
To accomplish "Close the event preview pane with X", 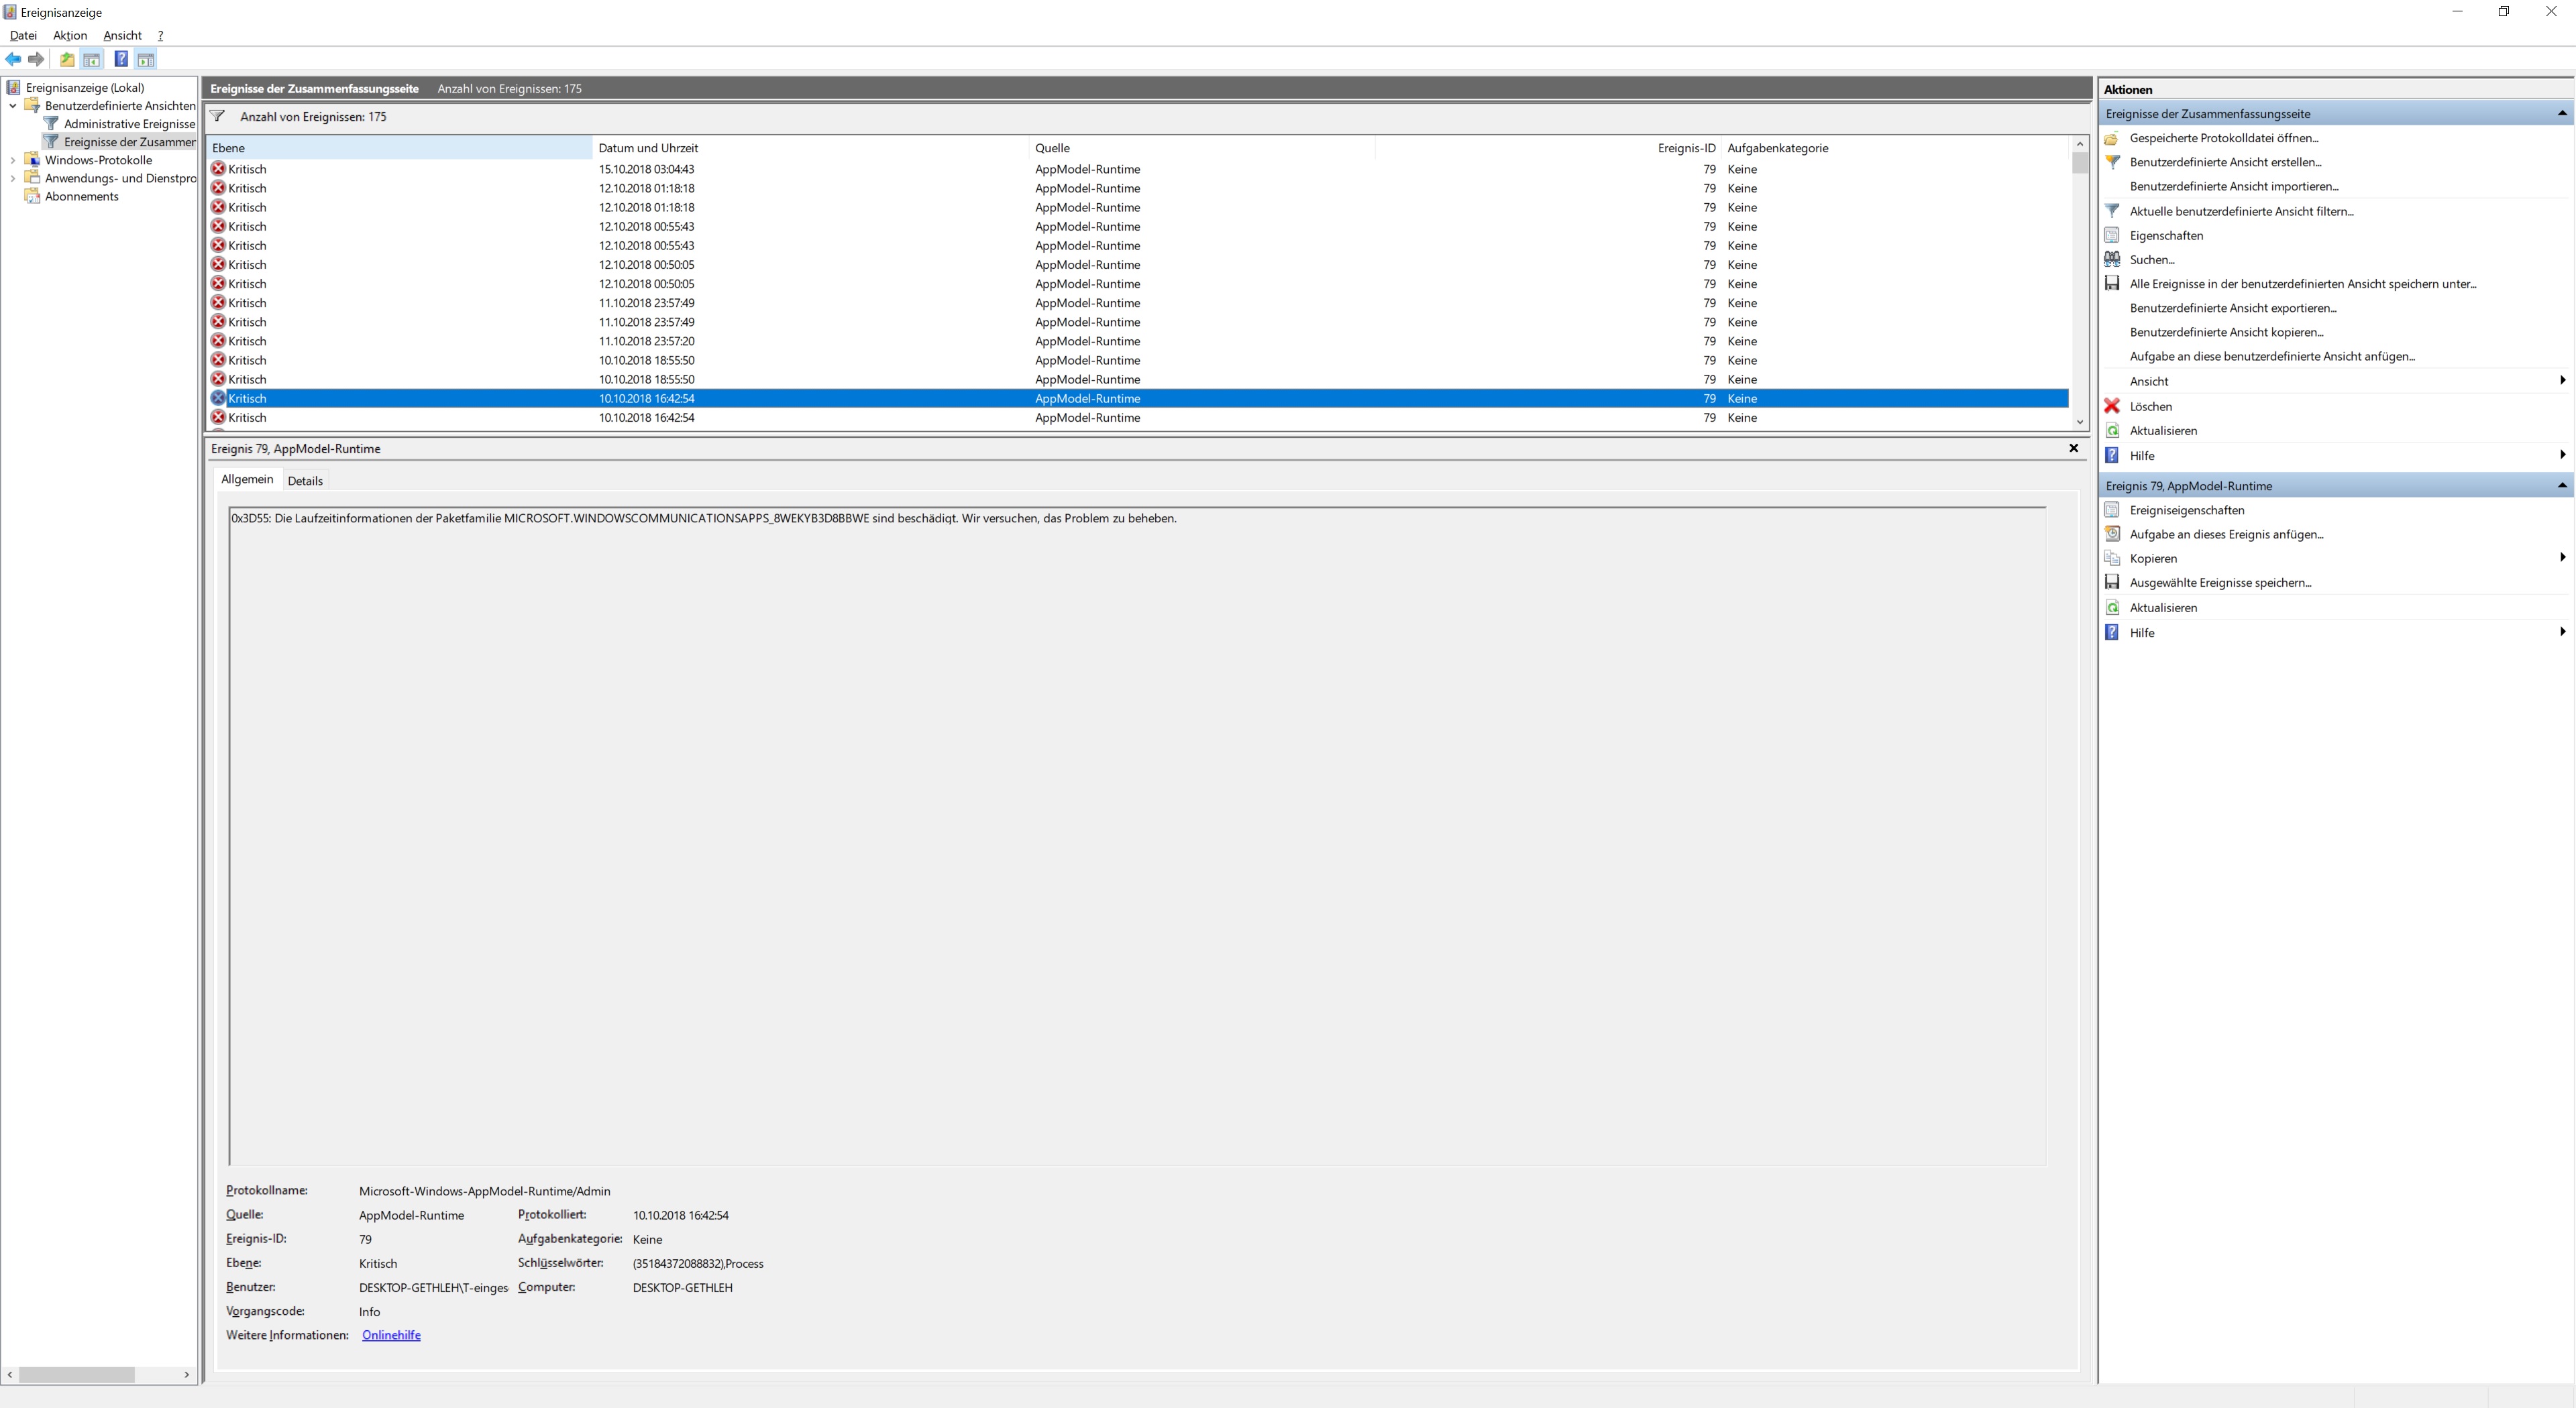I will 2073,448.
